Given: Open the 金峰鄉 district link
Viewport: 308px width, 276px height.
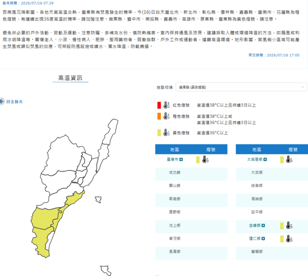Looking at the screenshot, I should coord(255,226).
